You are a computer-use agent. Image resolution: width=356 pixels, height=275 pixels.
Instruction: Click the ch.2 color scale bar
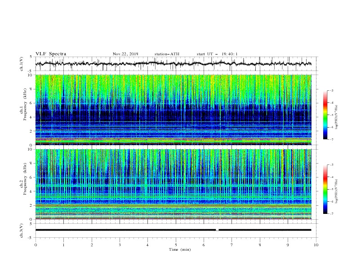[325, 189]
